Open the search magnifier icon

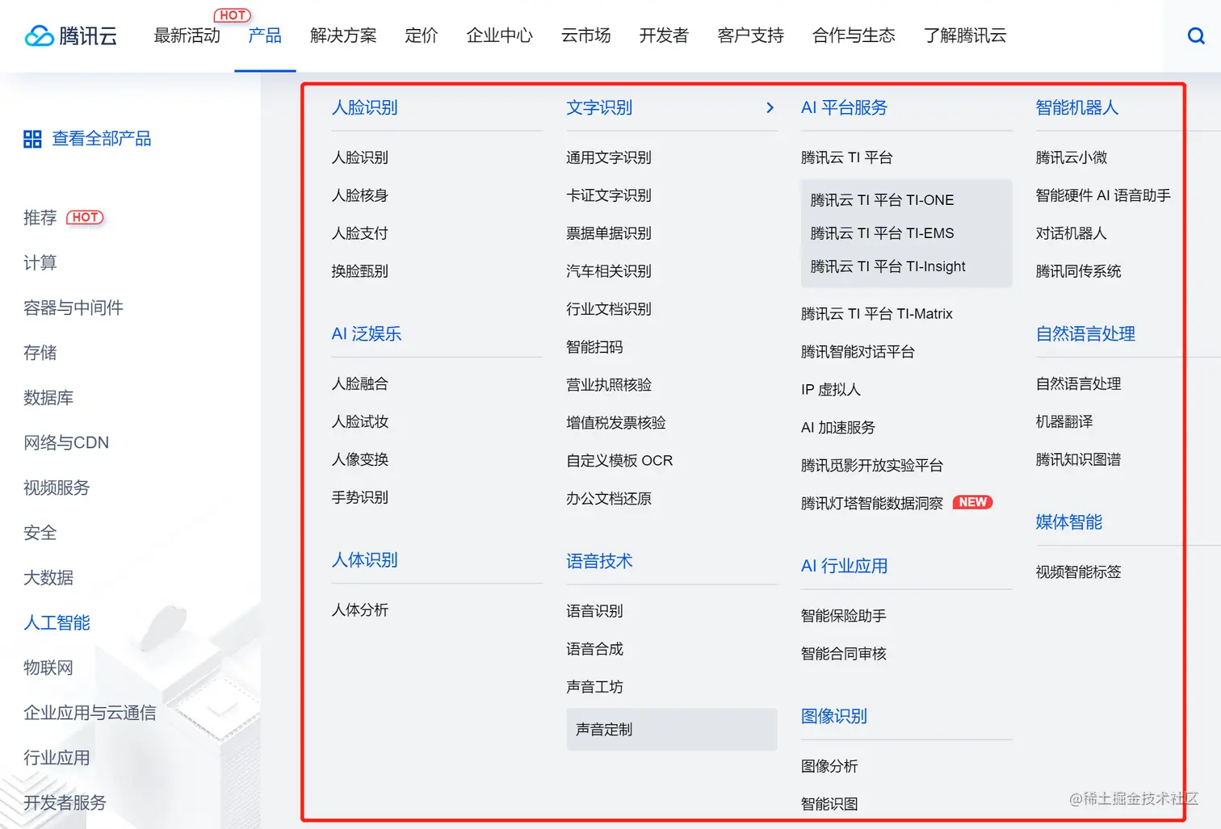pyautogui.click(x=1196, y=36)
